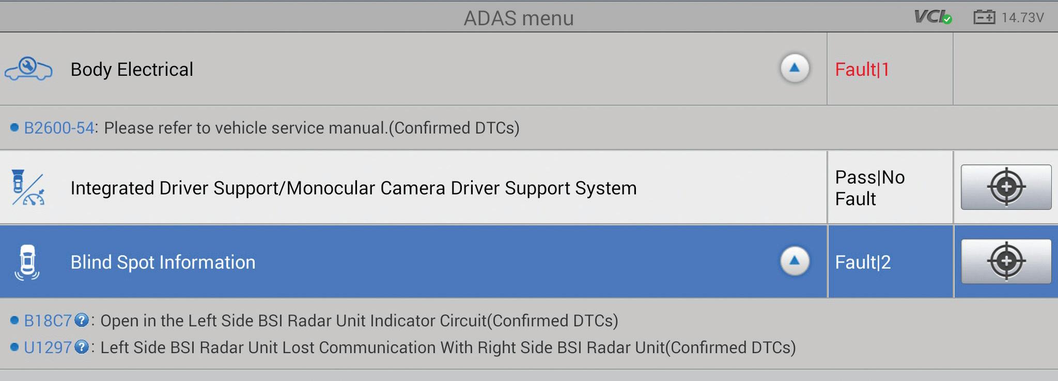Click the Monocular Camera Driver Support icon

click(28, 188)
